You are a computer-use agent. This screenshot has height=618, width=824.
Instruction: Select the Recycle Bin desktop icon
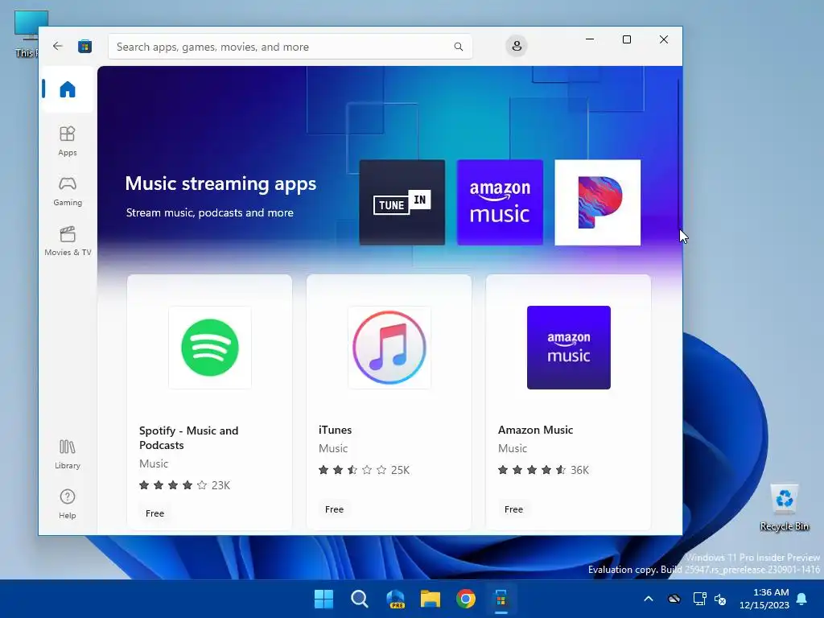(x=784, y=508)
